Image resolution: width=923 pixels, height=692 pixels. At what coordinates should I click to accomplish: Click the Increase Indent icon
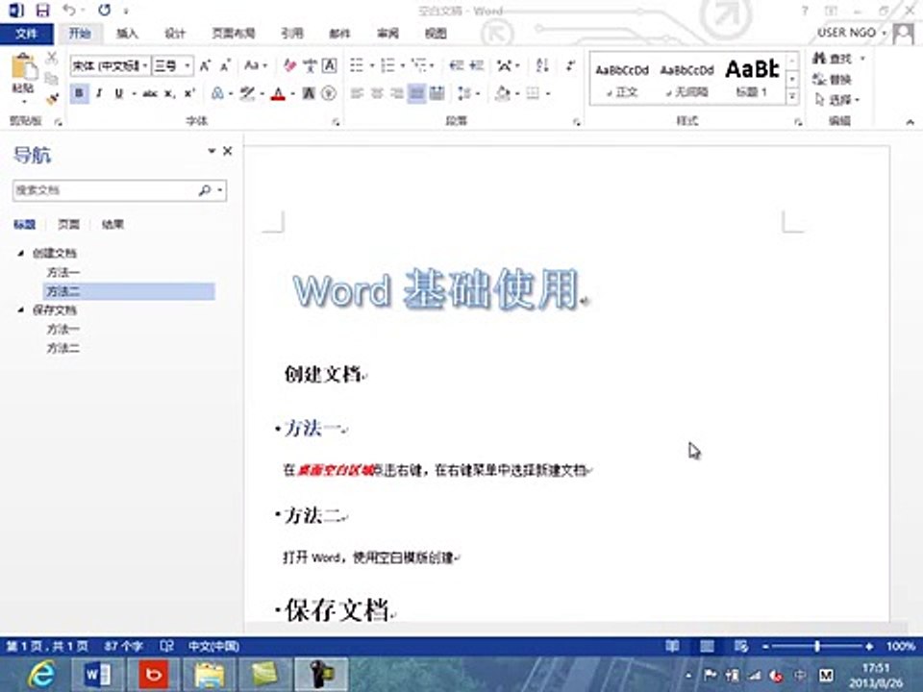click(476, 65)
